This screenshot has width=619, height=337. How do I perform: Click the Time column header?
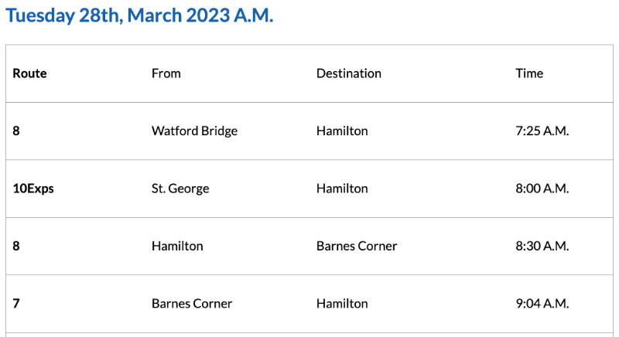pyautogui.click(x=529, y=73)
